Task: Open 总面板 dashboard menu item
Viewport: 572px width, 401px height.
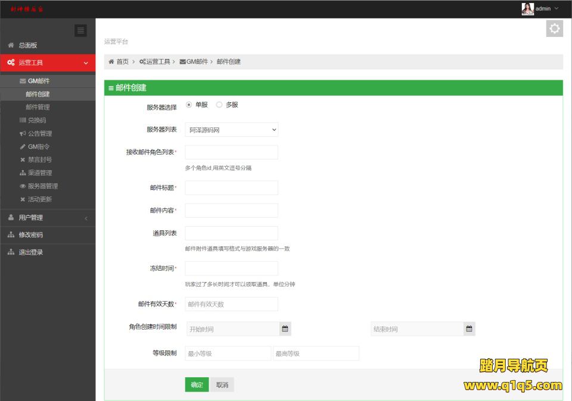Action: coord(27,45)
